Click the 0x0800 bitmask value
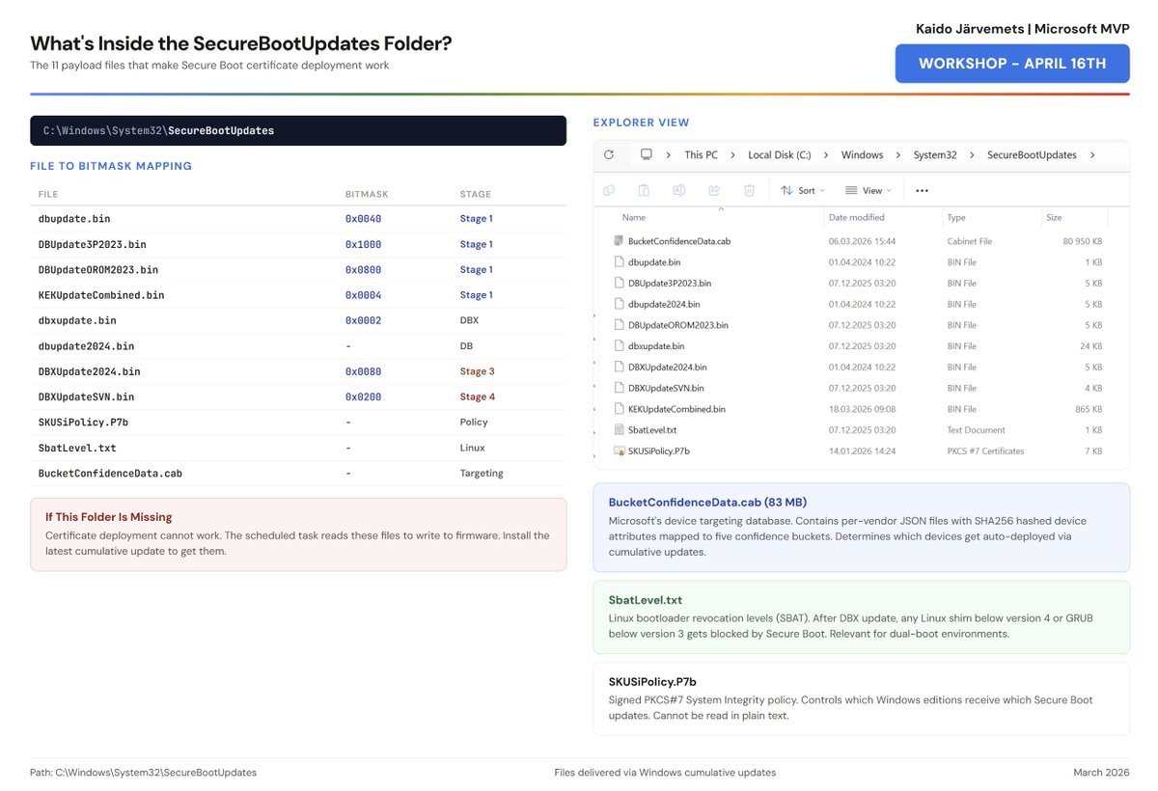 364,270
